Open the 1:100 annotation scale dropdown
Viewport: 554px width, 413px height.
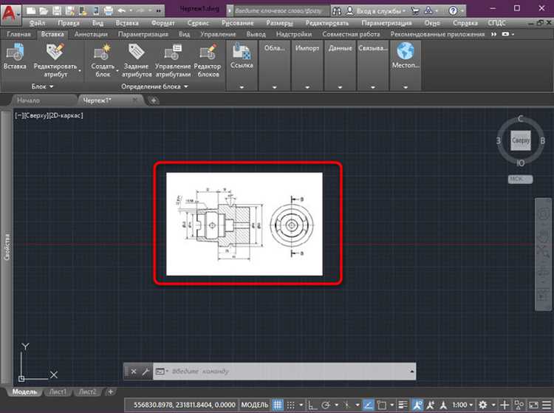[x=462, y=405]
